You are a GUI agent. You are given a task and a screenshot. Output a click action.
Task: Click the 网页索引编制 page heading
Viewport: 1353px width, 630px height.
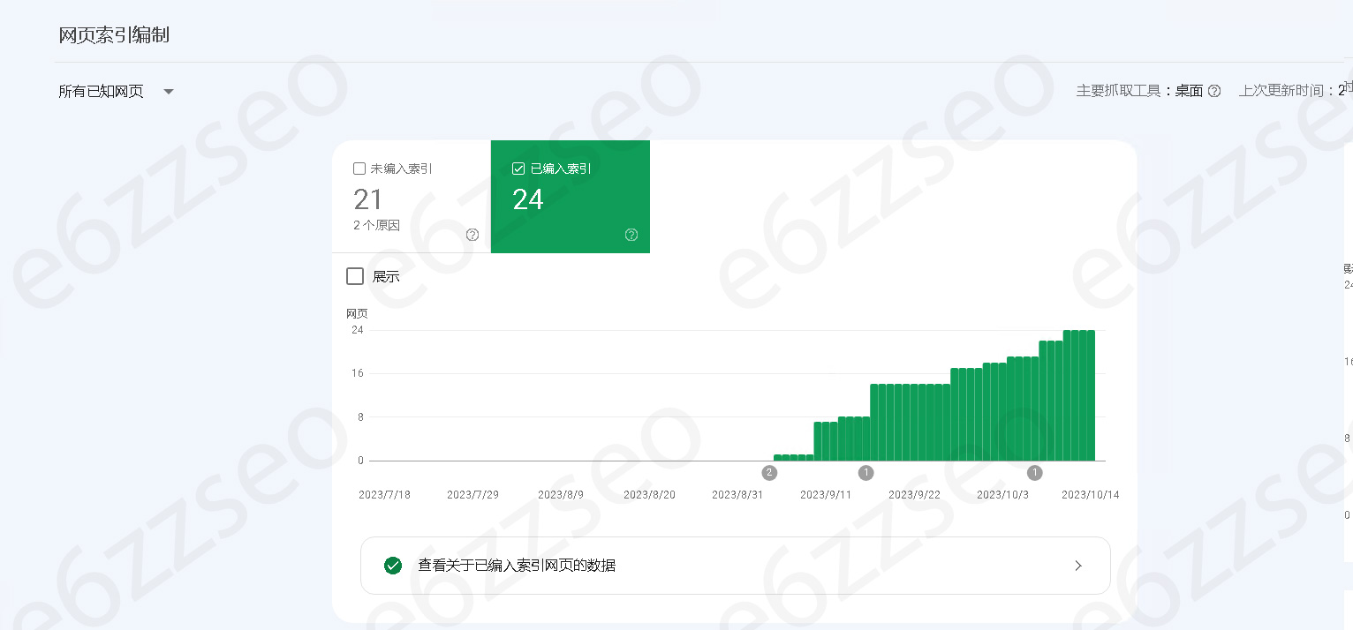(x=113, y=35)
